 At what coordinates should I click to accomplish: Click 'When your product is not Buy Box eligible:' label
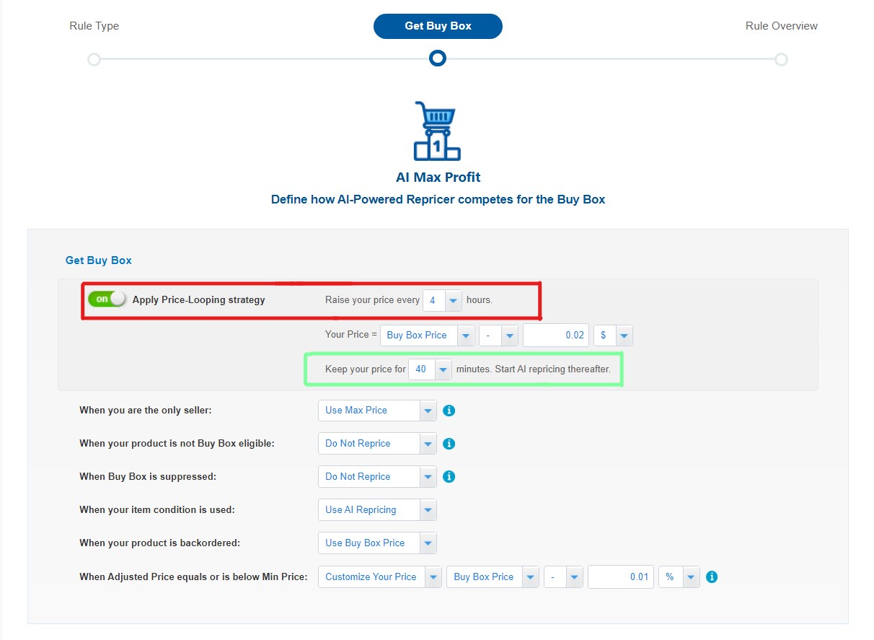(x=177, y=444)
